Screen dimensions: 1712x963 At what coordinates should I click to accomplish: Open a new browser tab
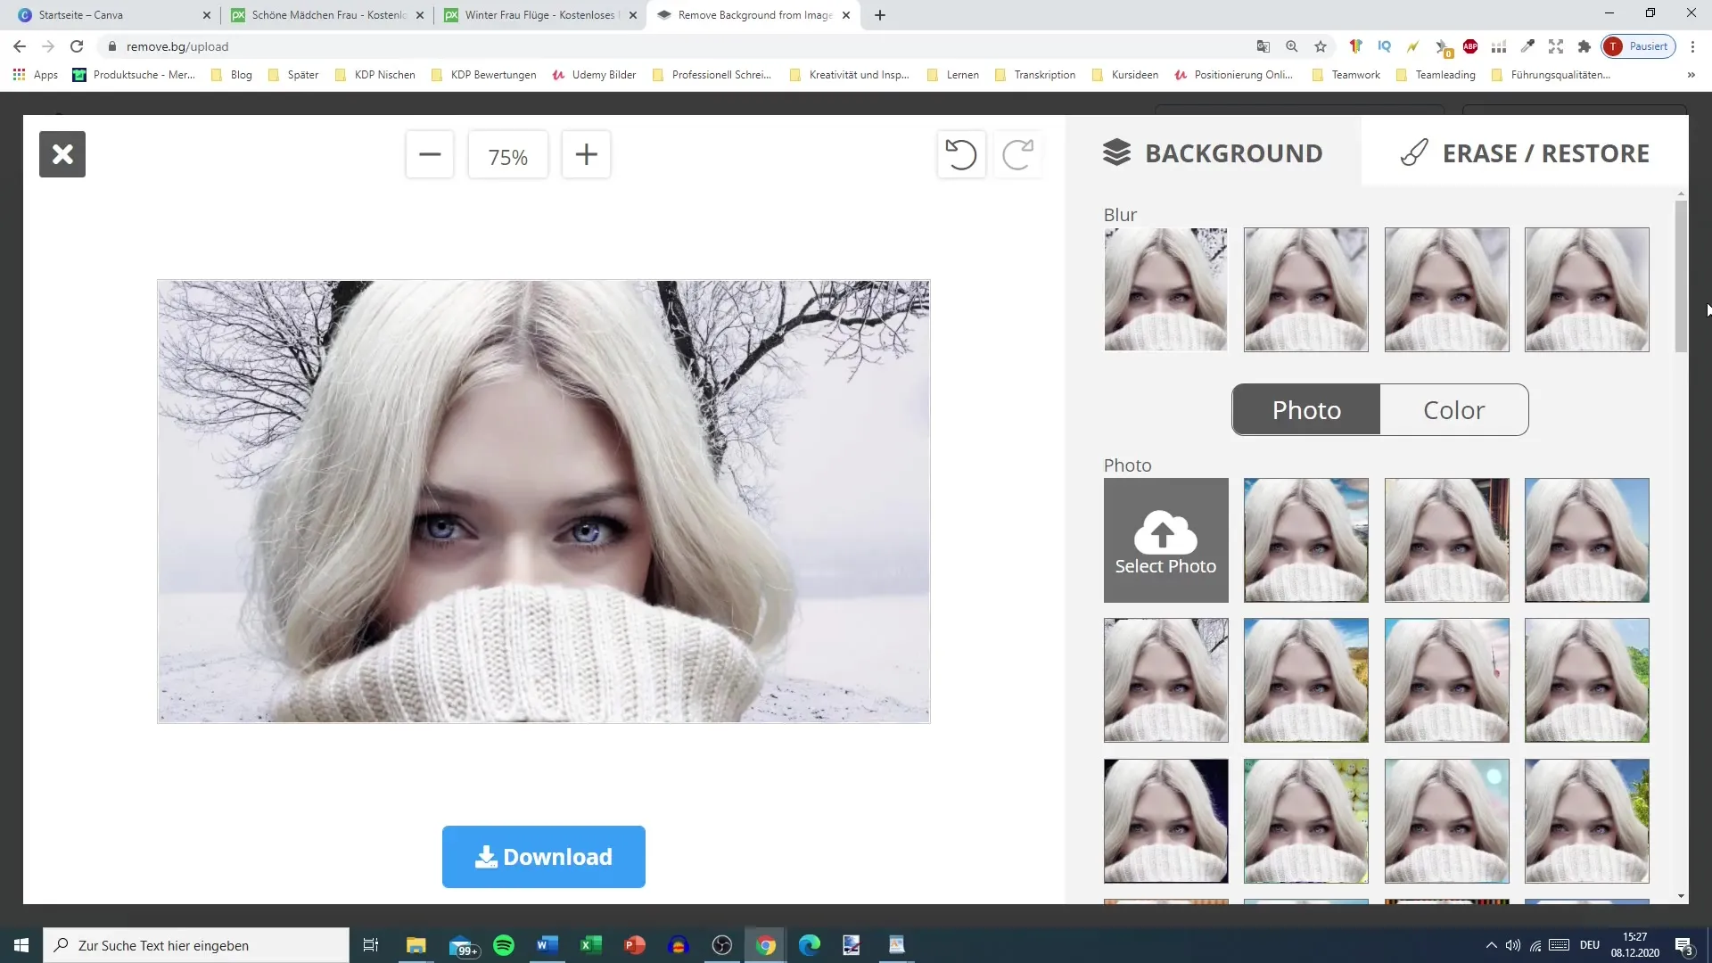[x=880, y=15]
